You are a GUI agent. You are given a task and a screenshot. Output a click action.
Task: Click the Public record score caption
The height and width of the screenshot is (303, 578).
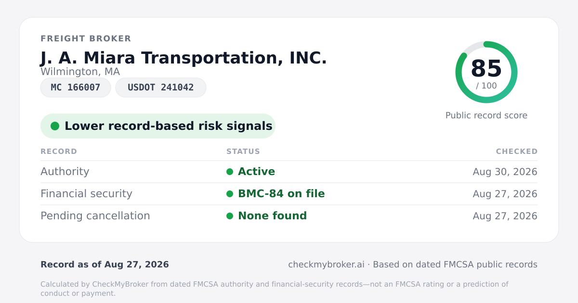(x=486, y=115)
